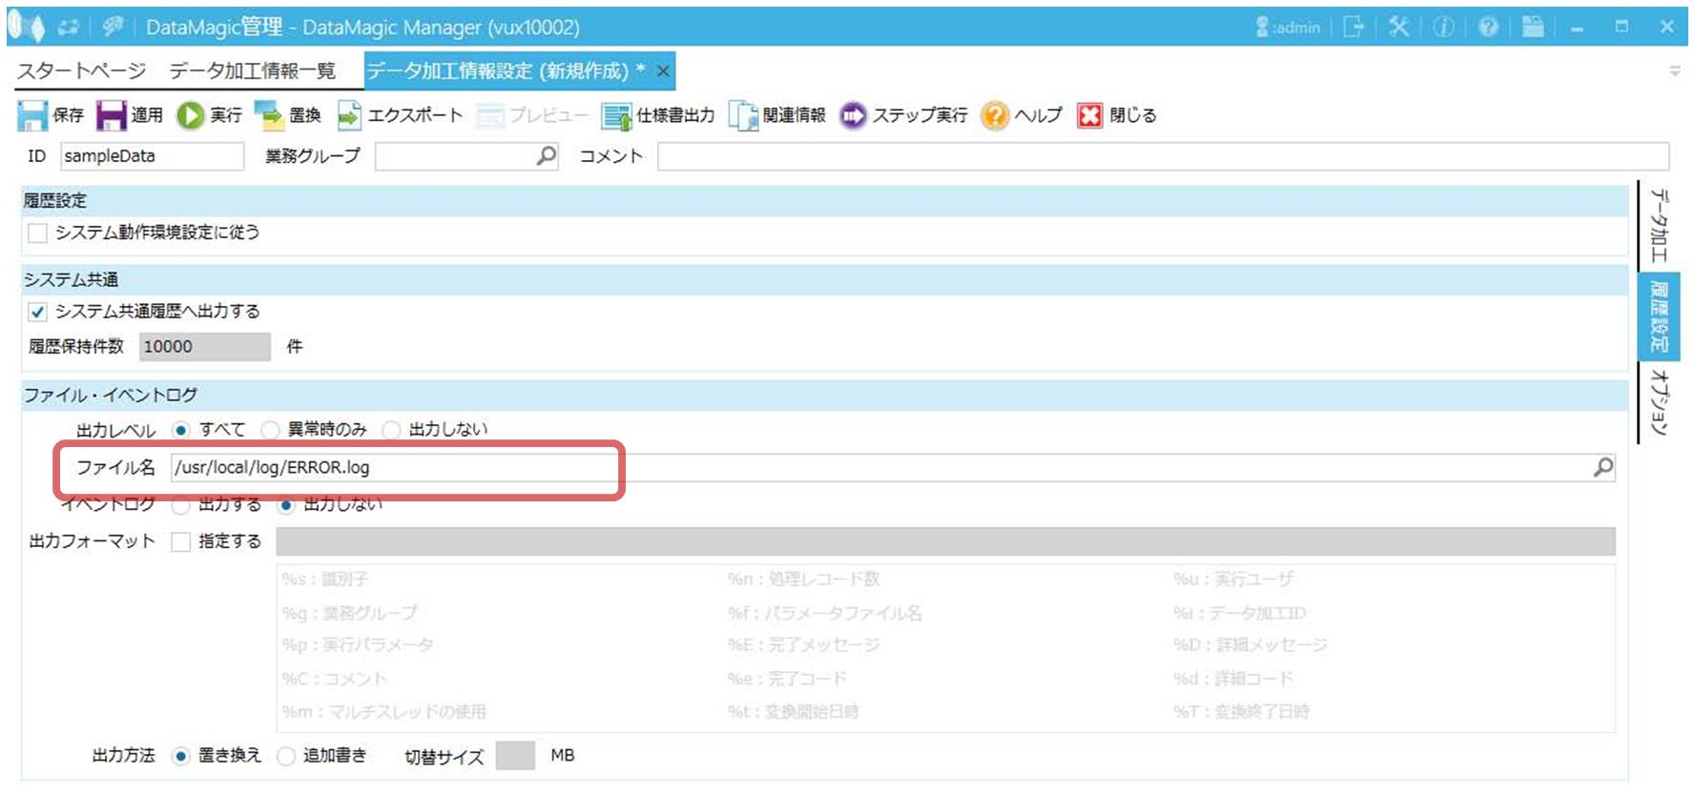Select 置き換え output method radio
The image size is (1695, 793).
(x=180, y=756)
